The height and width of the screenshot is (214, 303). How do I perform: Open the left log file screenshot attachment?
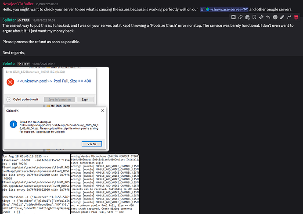pyautogui.click(x=36, y=184)
